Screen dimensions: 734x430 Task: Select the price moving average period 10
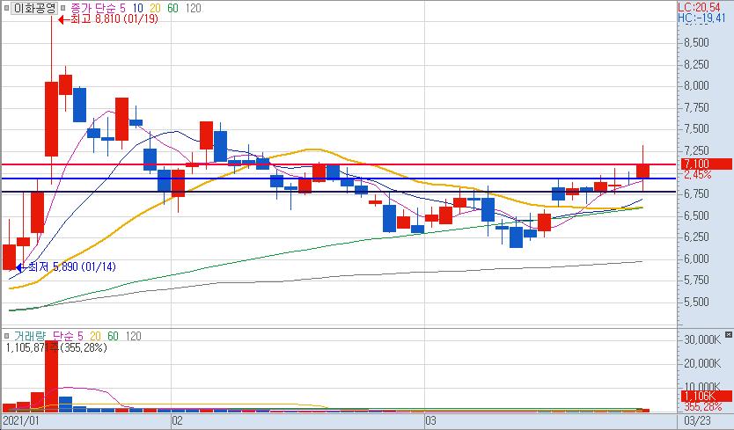click(x=137, y=8)
